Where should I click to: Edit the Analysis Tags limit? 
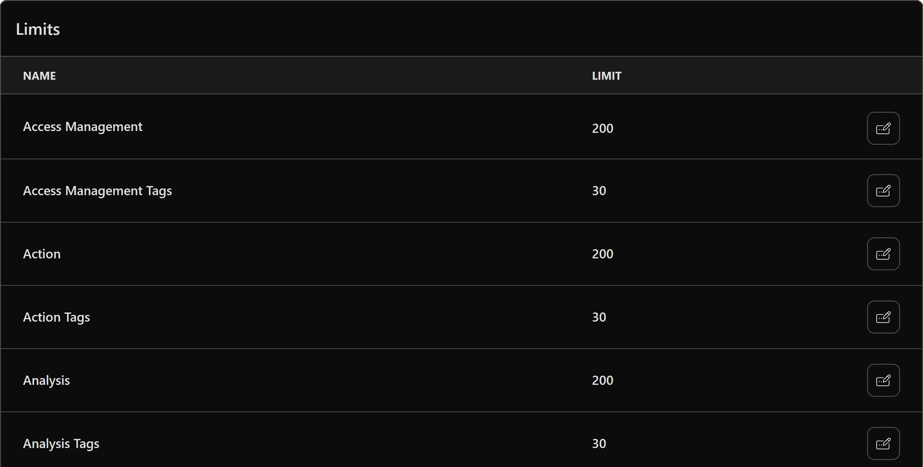click(x=883, y=443)
